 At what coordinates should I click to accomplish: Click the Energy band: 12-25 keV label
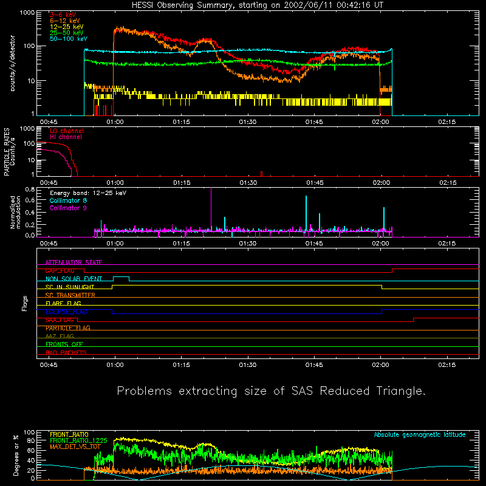click(88, 193)
